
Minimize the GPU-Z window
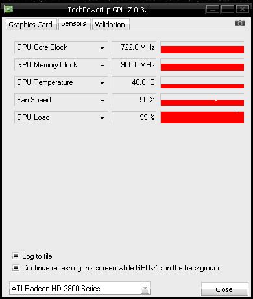(213, 9)
